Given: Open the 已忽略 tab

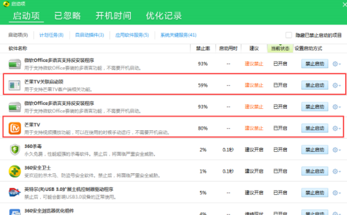Looking at the screenshot, I should click(x=68, y=16).
